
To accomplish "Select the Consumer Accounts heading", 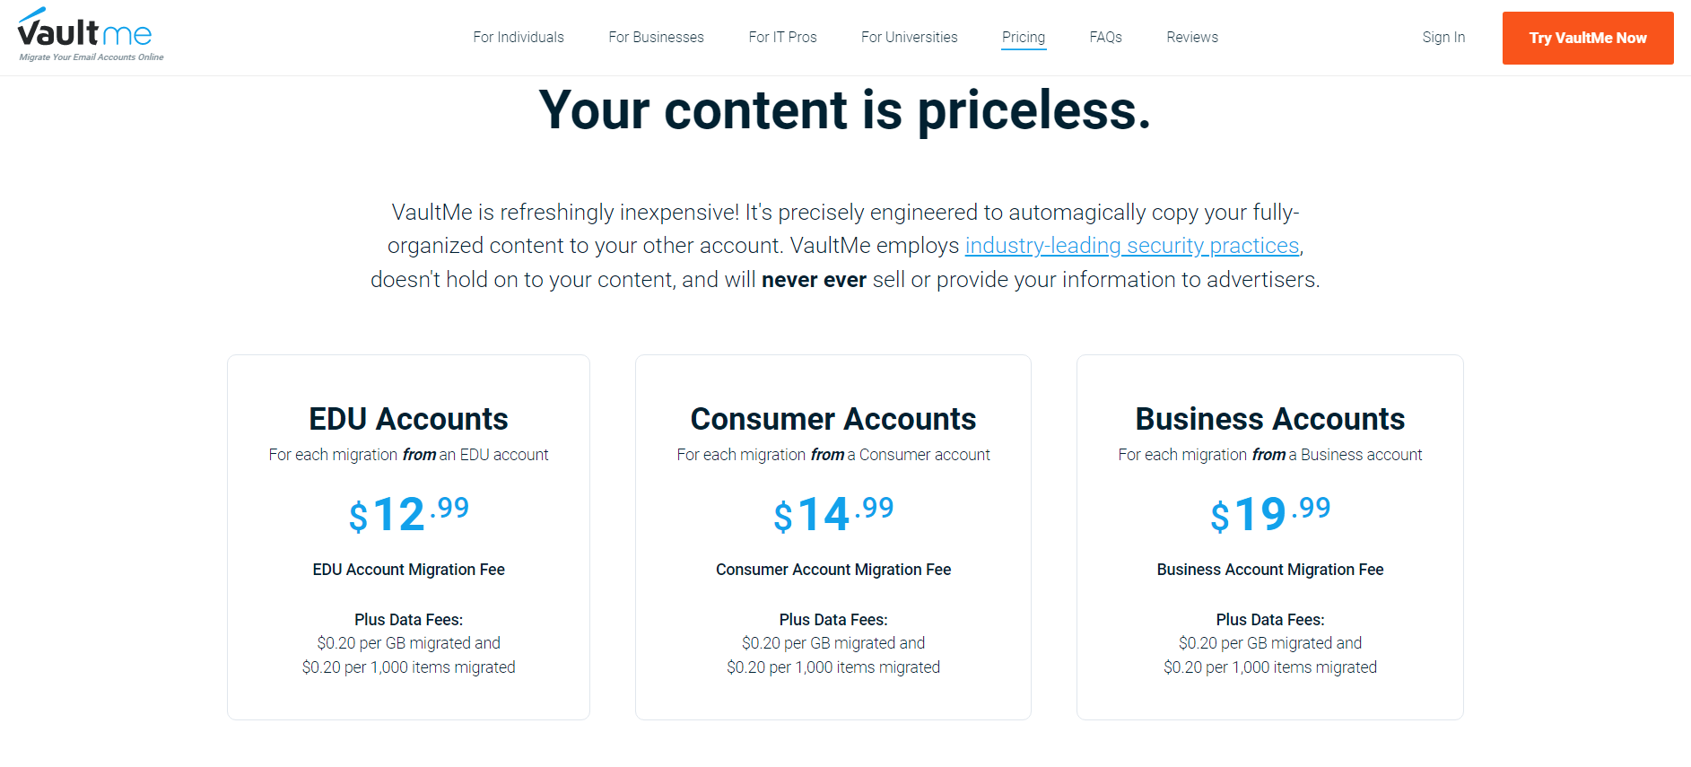I will pos(833,419).
